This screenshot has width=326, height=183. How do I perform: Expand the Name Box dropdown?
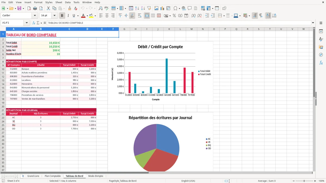pyautogui.click(x=27, y=23)
